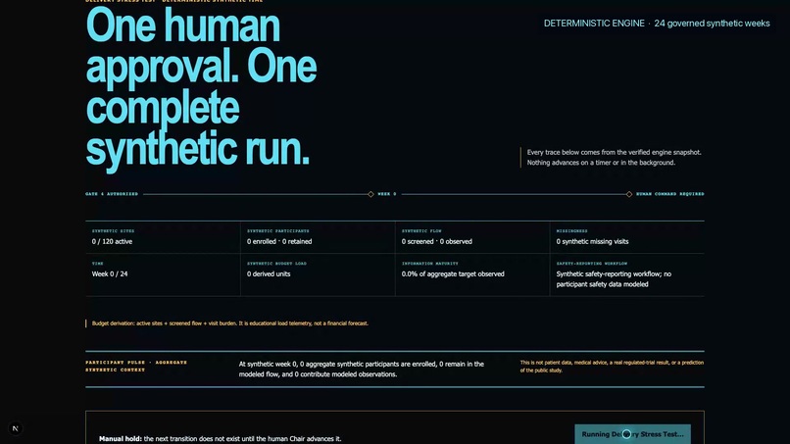Click the 'This is not patient data' disclaimer
This screenshot has height=444, width=790.
tap(612, 366)
